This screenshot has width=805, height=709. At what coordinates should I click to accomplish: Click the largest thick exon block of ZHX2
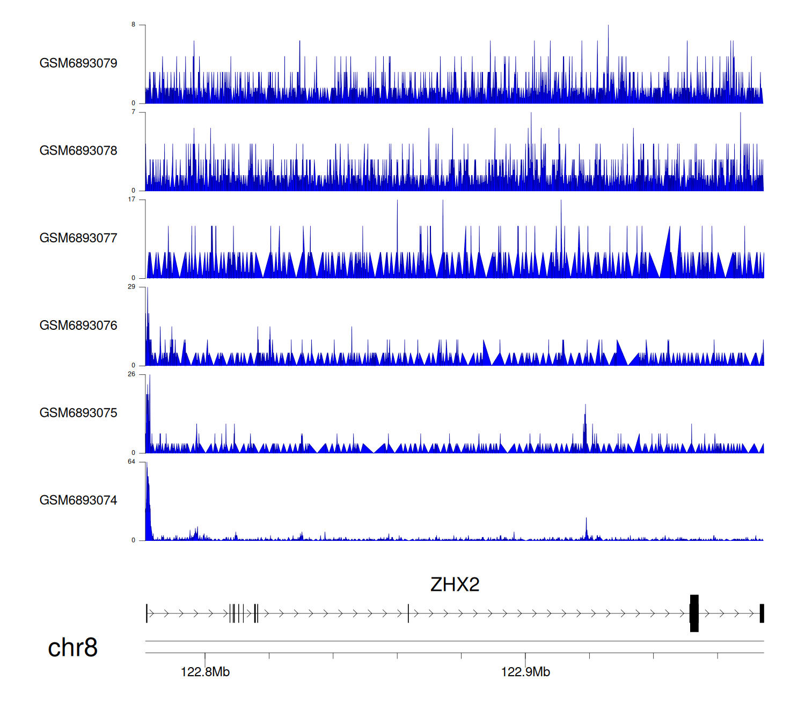click(x=694, y=613)
